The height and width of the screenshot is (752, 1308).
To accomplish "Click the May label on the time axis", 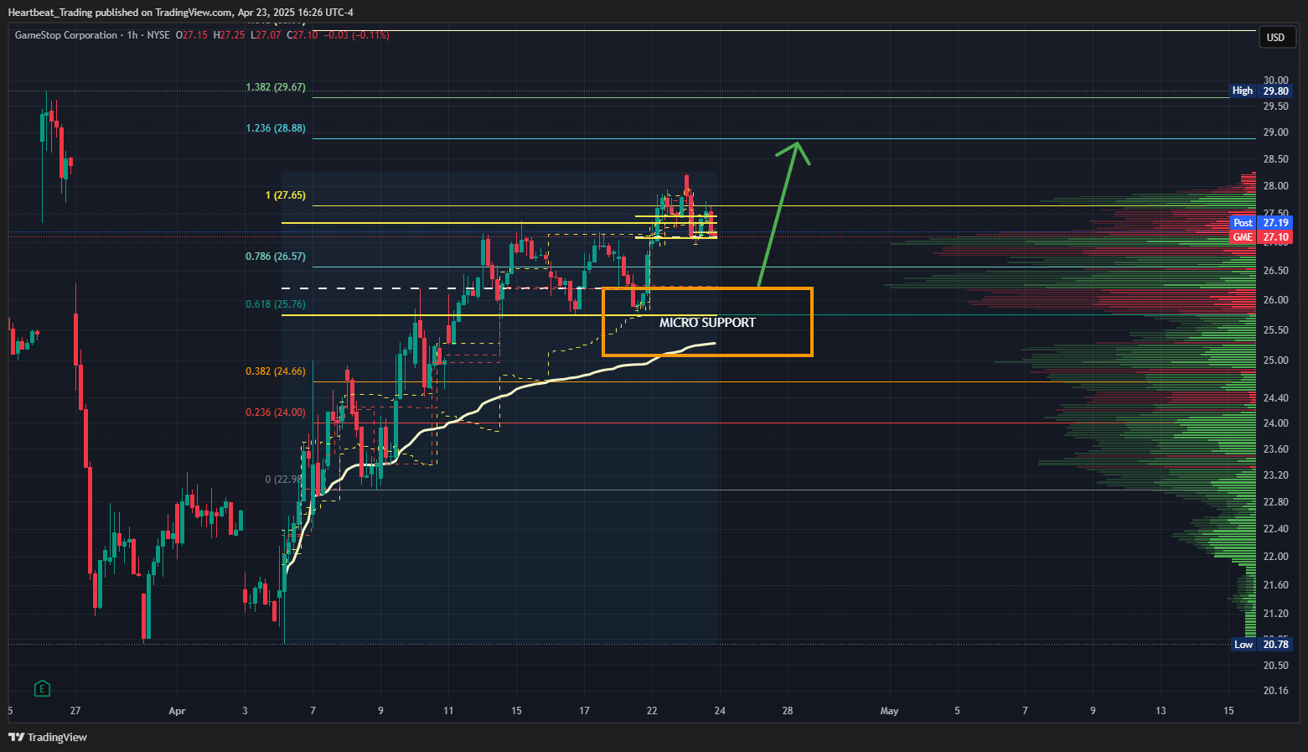I will [x=889, y=711].
